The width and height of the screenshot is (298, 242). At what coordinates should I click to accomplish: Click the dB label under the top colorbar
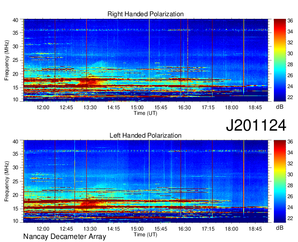(x=280, y=107)
